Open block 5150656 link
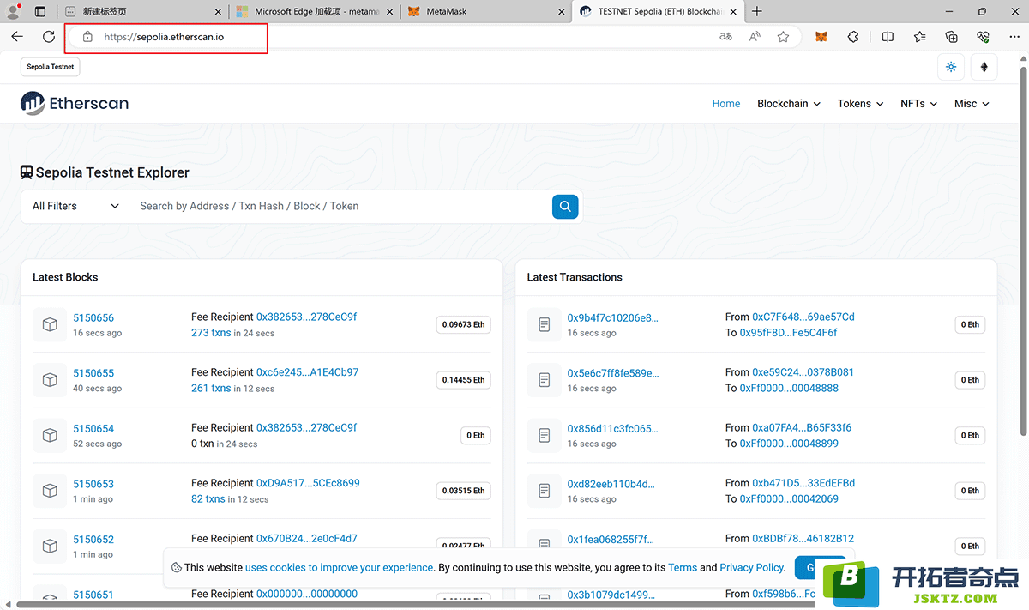Image resolution: width=1029 pixels, height=610 pixels. 93,317
